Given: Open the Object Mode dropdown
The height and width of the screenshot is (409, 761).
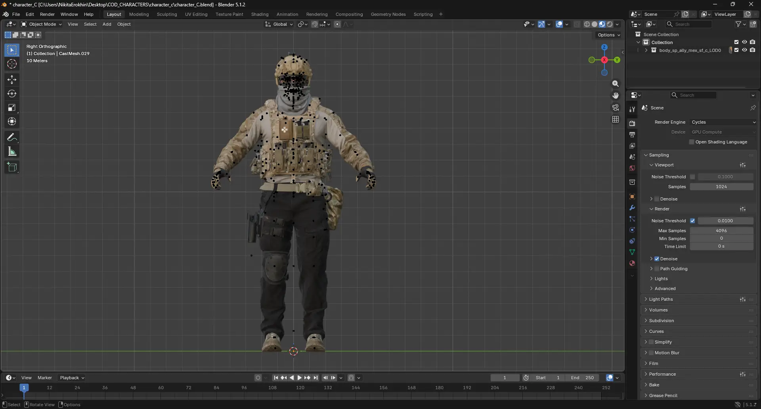Looking at the screenshot, I should pos(42,24).
